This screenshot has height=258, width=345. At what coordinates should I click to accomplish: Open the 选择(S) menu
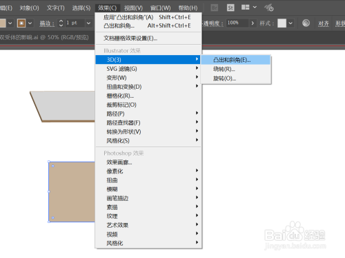click(81, 8)
